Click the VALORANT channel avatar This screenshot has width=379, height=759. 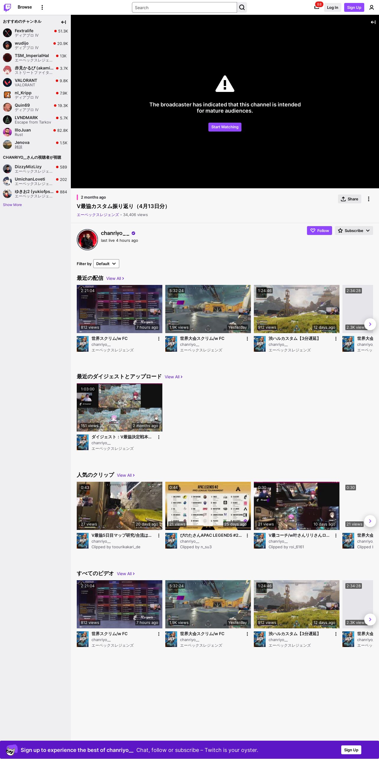[7, 82]
